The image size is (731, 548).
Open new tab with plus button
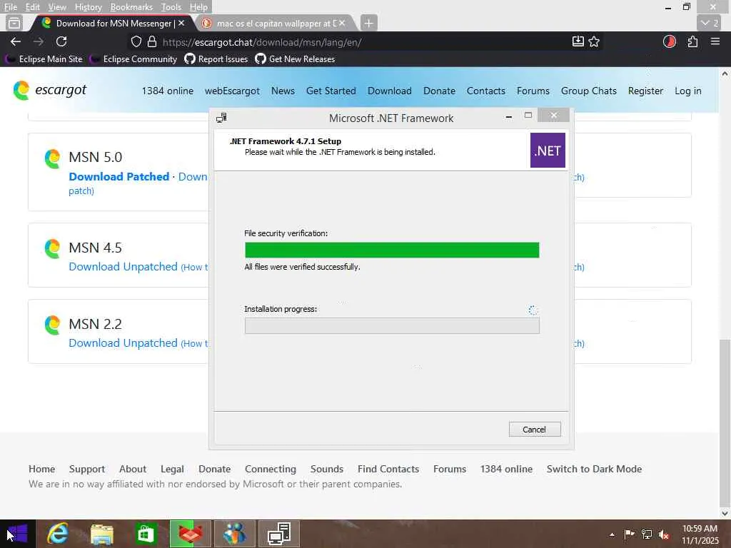click(x=368, y=23)
